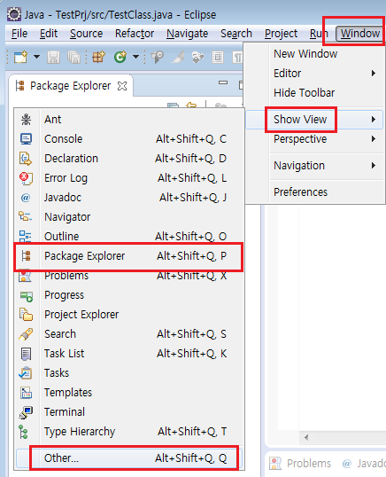Viewport: 386px width, 477px height.
Task: Click the Save All toolbar icon
Action: pyautogui.click(x=73, y=57)
